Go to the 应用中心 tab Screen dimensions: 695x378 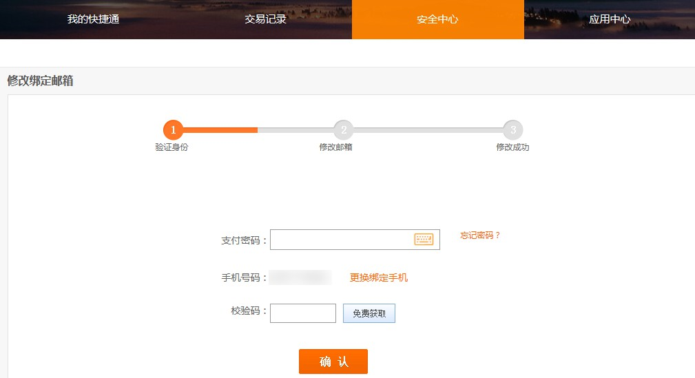[610, 19]
